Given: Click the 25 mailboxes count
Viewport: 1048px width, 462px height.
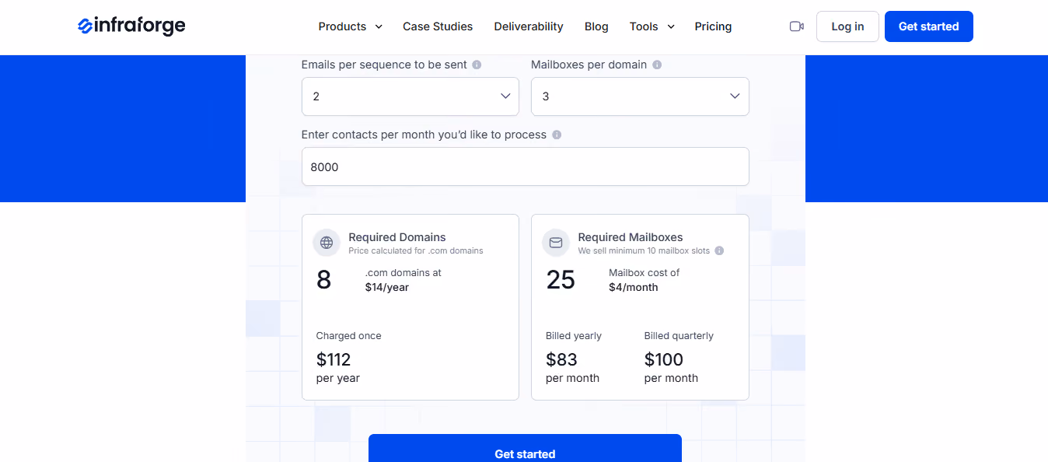Looking at the screenshot, I should click(561, 280).
